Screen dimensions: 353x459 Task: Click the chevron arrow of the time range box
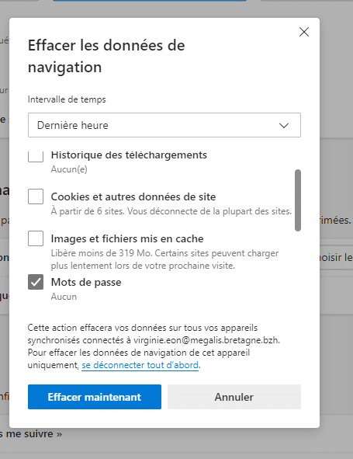tap(284, 125)
